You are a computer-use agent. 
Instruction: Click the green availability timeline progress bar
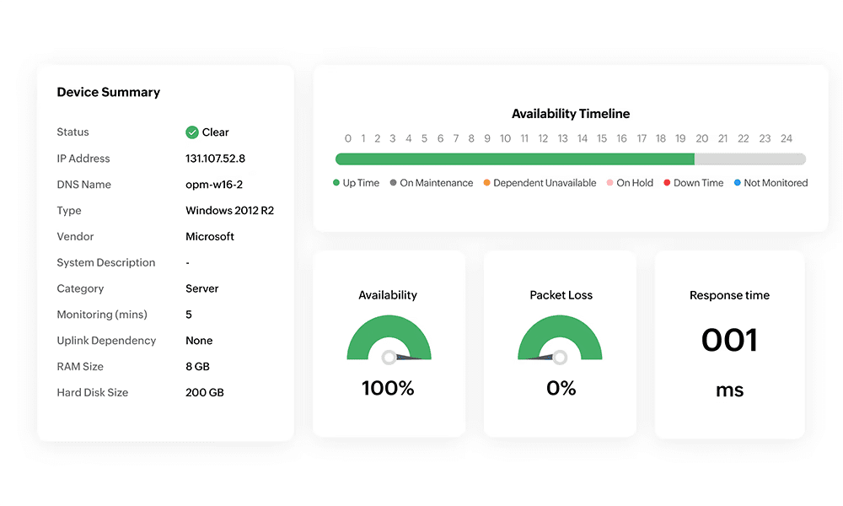coord(514,158)
